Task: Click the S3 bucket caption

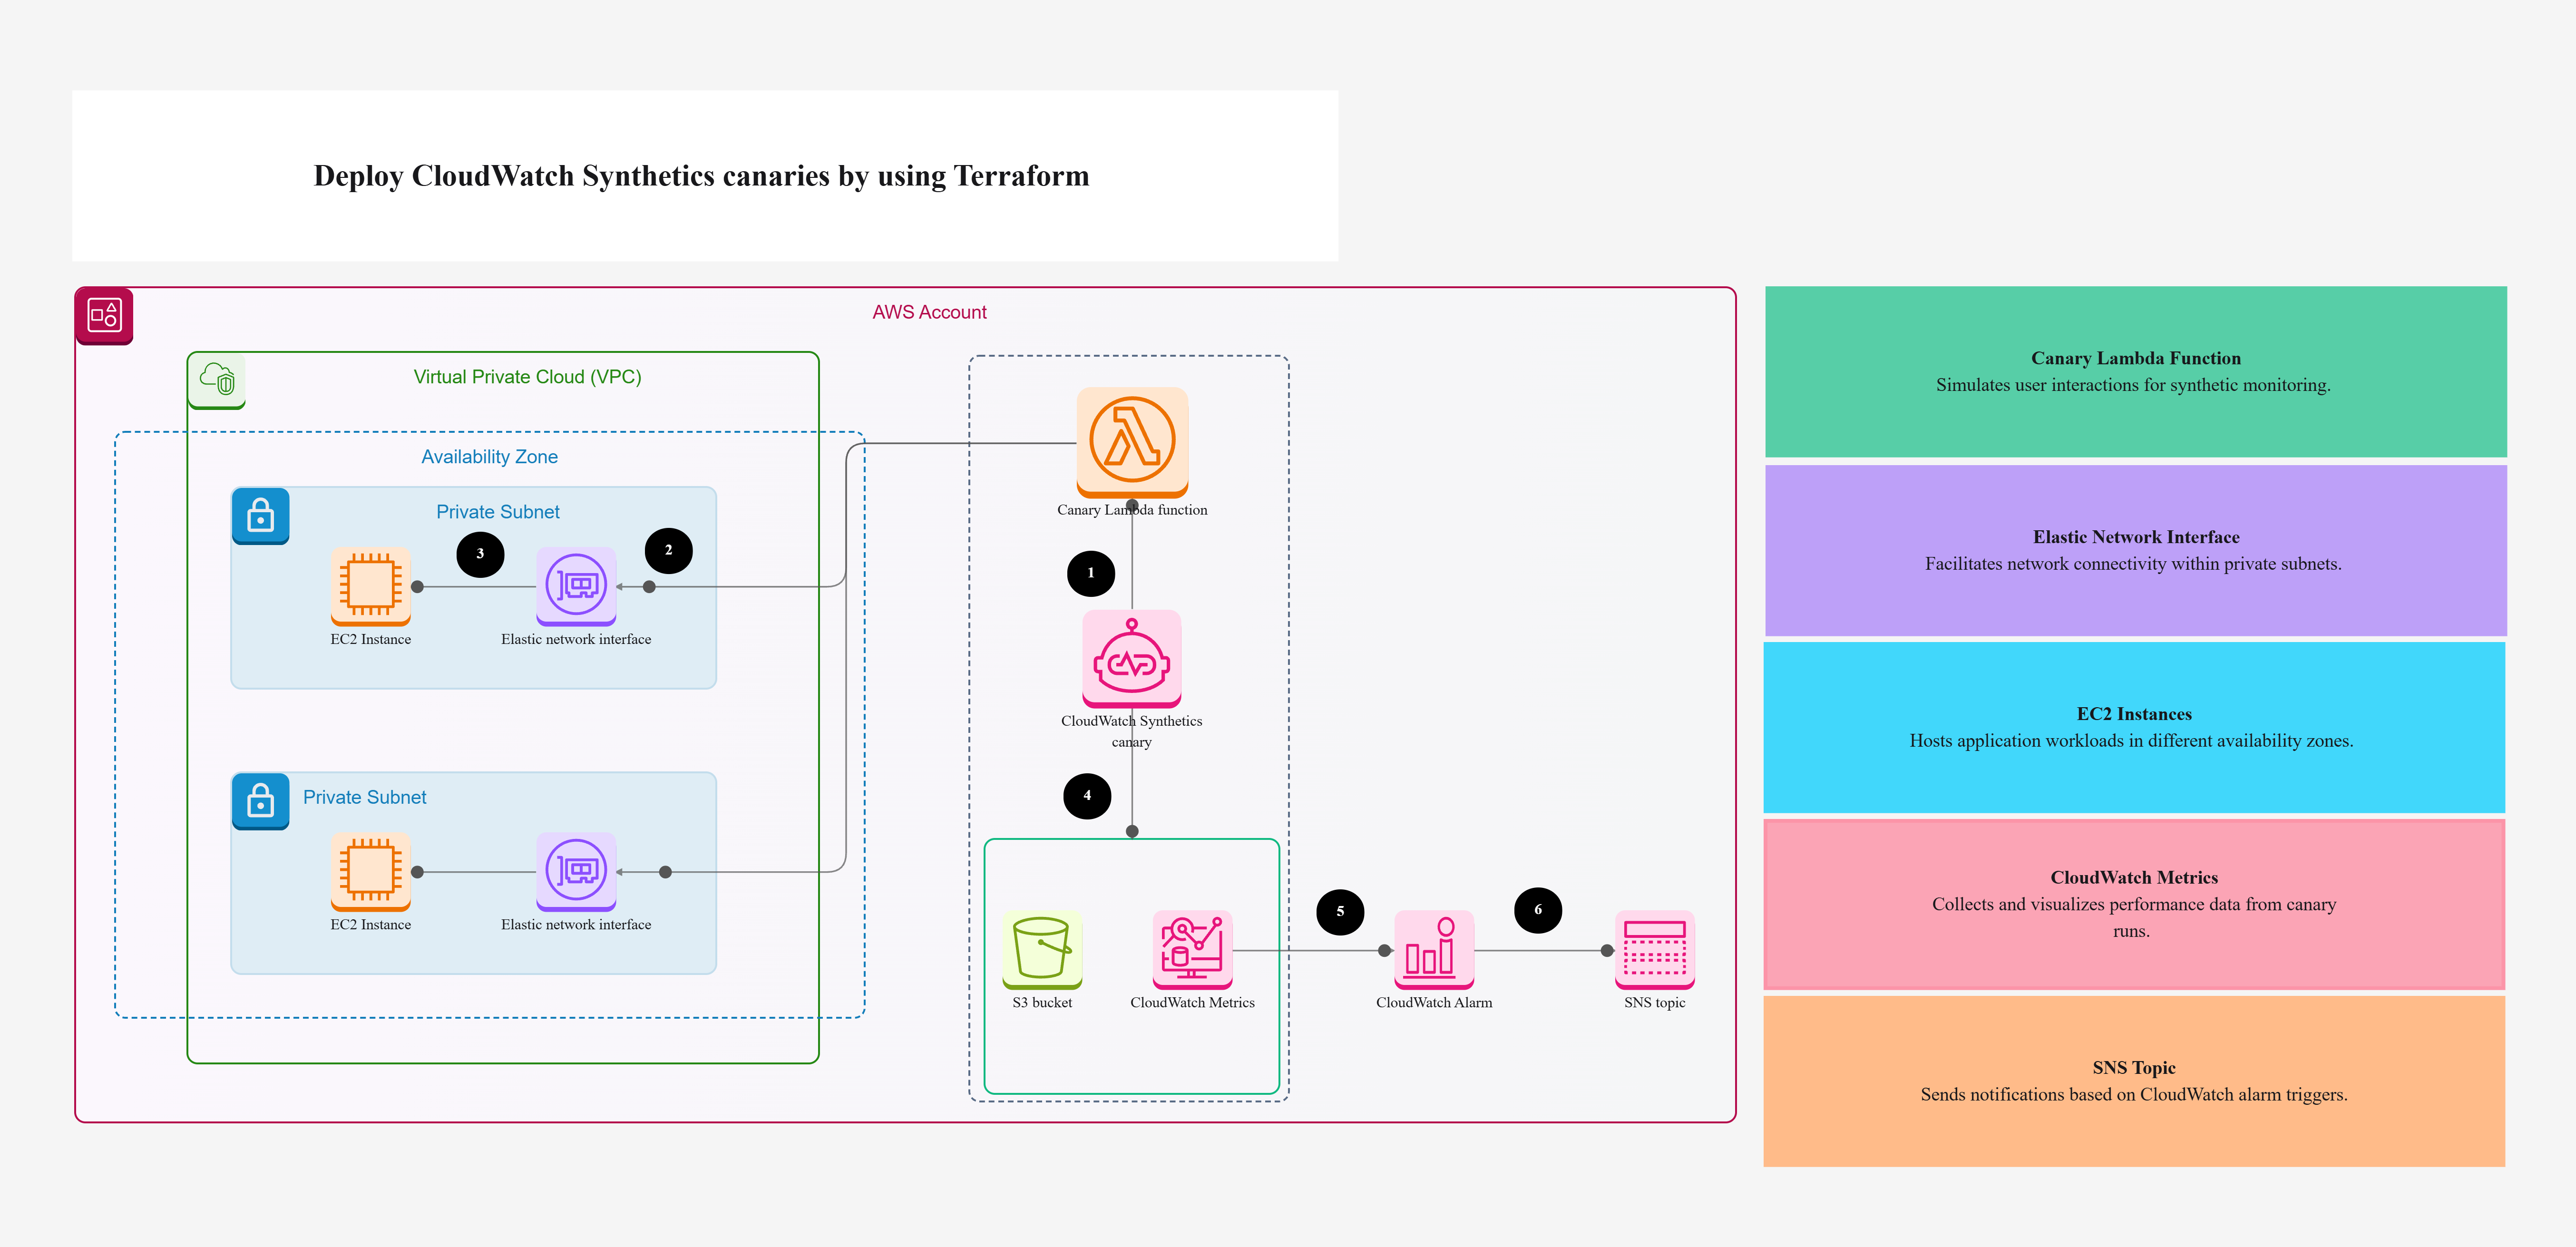Action: (1042, 1003)
